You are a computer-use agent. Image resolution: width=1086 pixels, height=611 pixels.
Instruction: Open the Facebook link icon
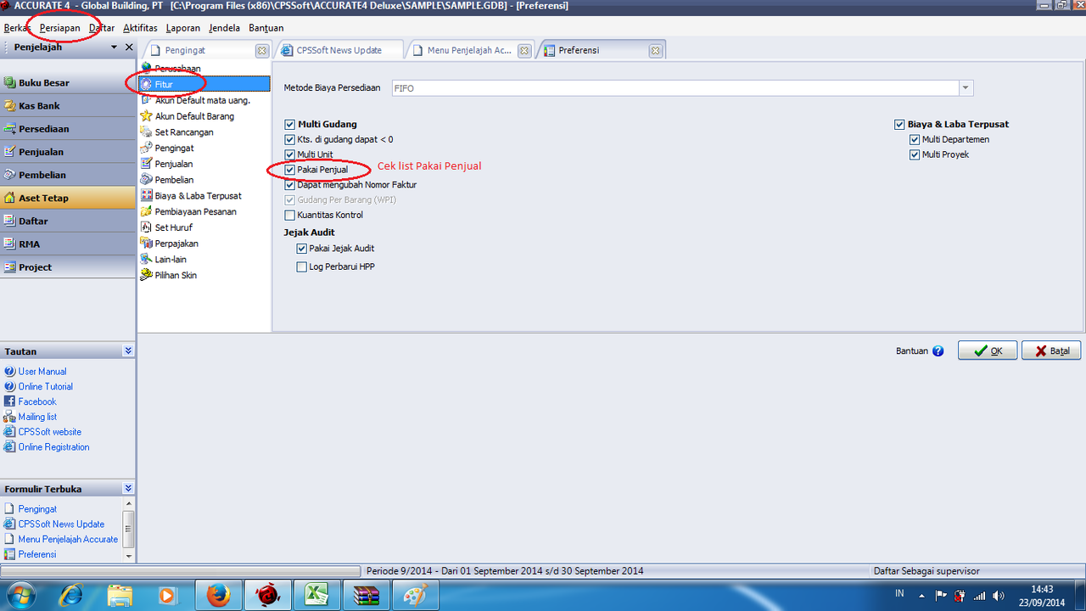(x=10, y=401)
